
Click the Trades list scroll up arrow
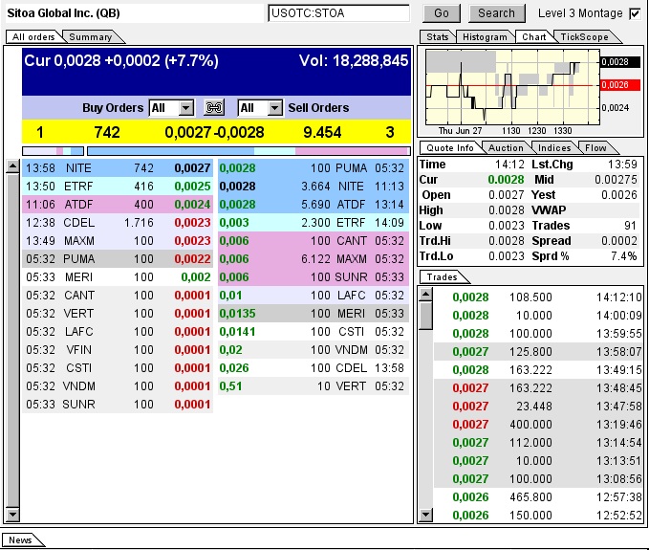425,295
